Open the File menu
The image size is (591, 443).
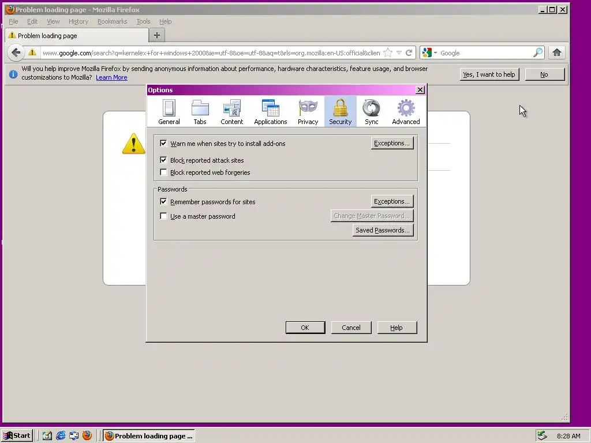(x=14, y=21)
